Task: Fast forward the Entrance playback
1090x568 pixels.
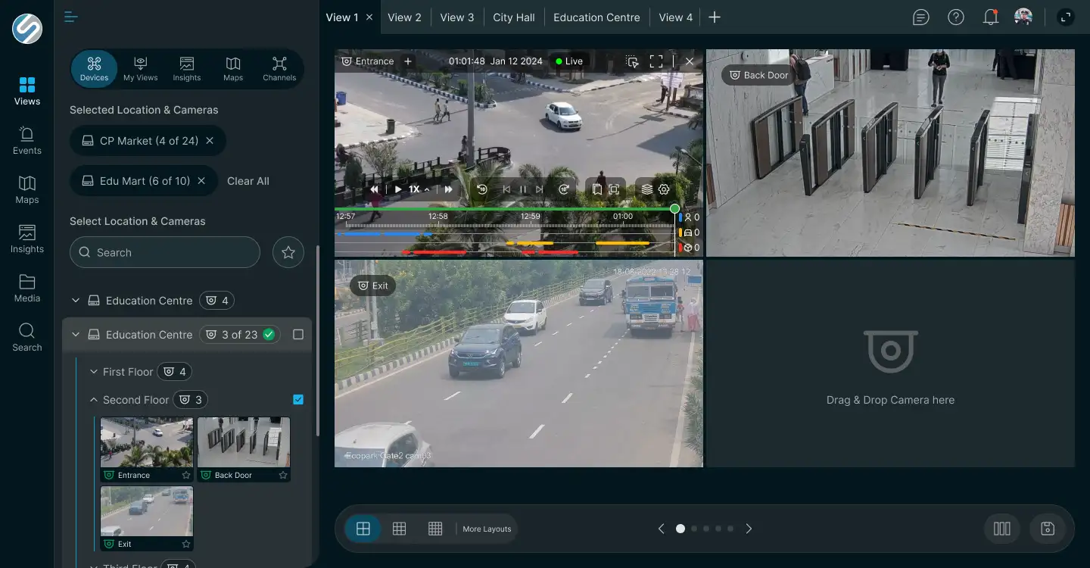Action: [x=449, y=189]
